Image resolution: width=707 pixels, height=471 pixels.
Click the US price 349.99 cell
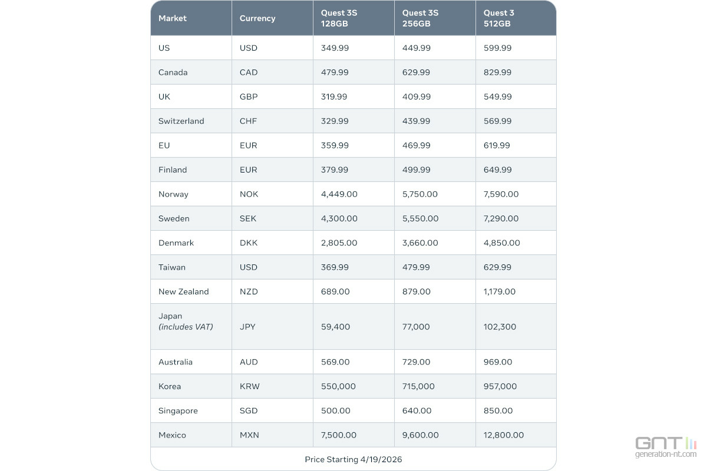tap(335, 48)
